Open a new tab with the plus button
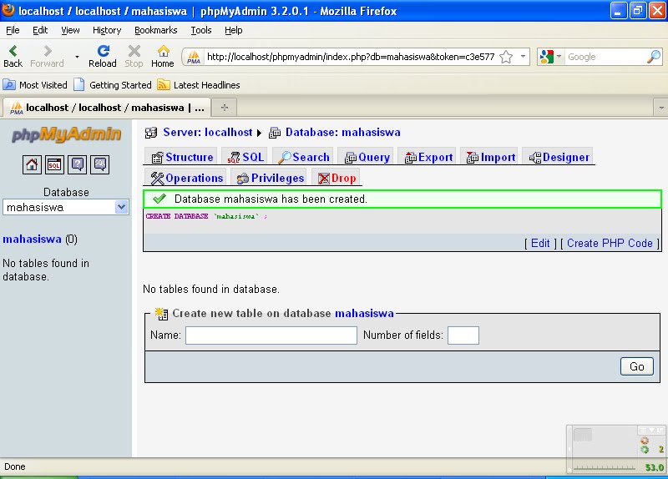 point(225,108)
